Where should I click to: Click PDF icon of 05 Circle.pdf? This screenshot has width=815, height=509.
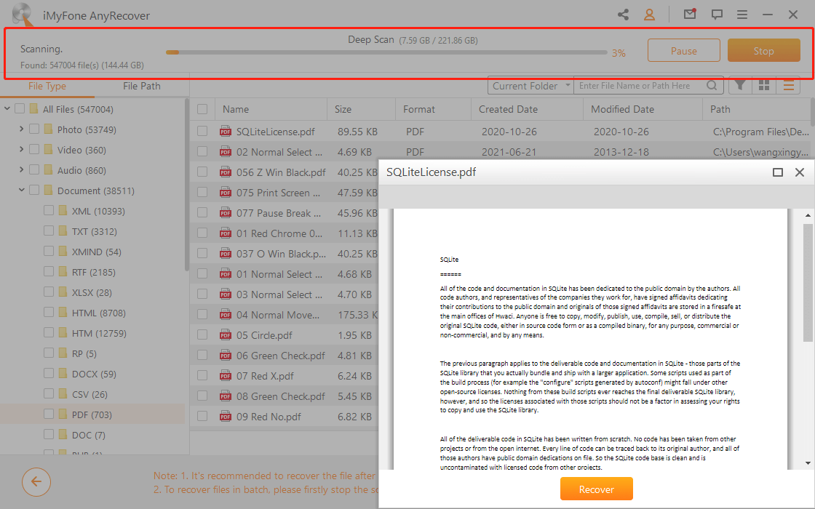(226, 335)
